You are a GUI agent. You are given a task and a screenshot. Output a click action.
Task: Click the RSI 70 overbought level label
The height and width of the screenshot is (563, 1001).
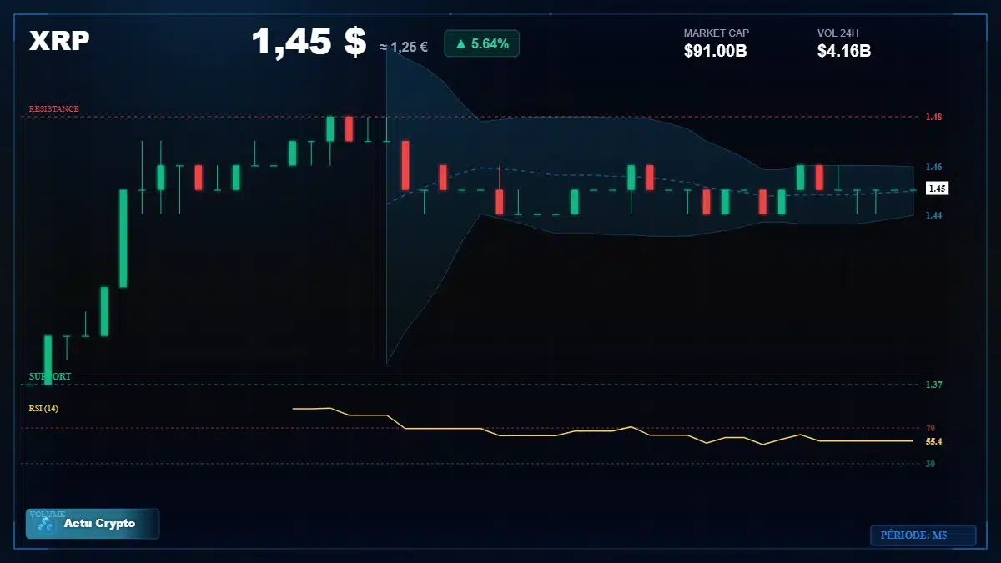tap(930, 428)
